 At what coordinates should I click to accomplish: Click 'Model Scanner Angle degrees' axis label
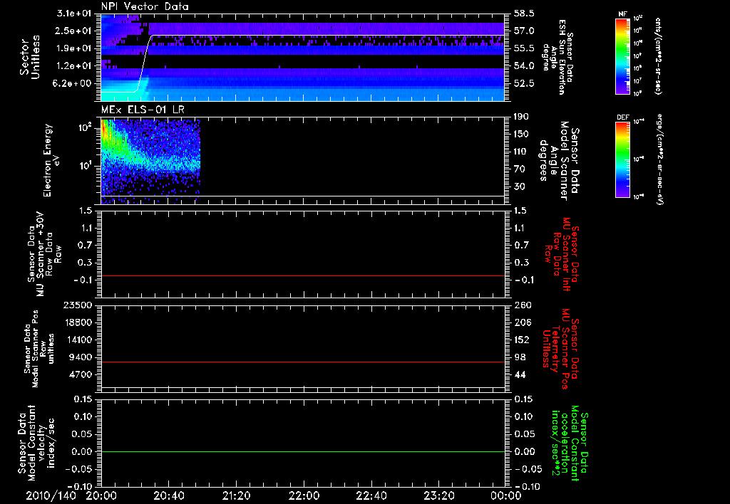click(559, 161)
